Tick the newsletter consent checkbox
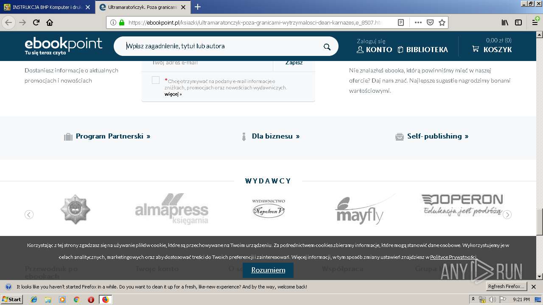 coord(156,80)
